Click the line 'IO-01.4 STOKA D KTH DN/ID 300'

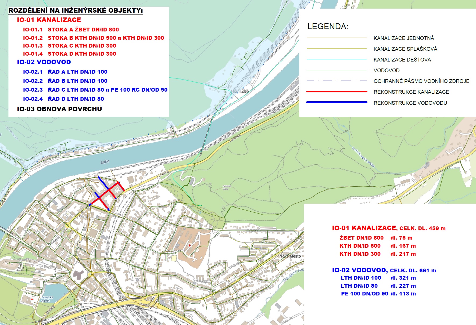[x=70, y=54]
